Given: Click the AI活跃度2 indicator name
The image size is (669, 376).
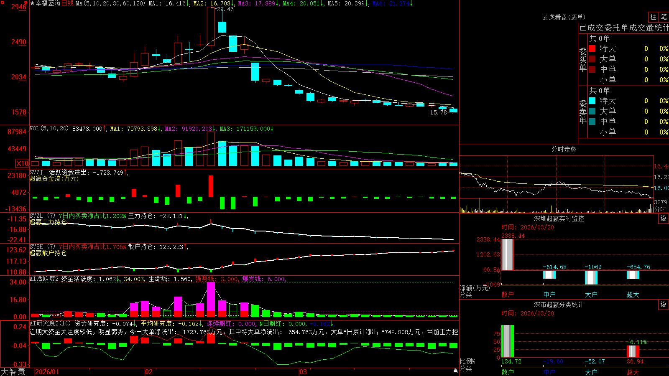Looking at the screenshot, I should [44, 279].
